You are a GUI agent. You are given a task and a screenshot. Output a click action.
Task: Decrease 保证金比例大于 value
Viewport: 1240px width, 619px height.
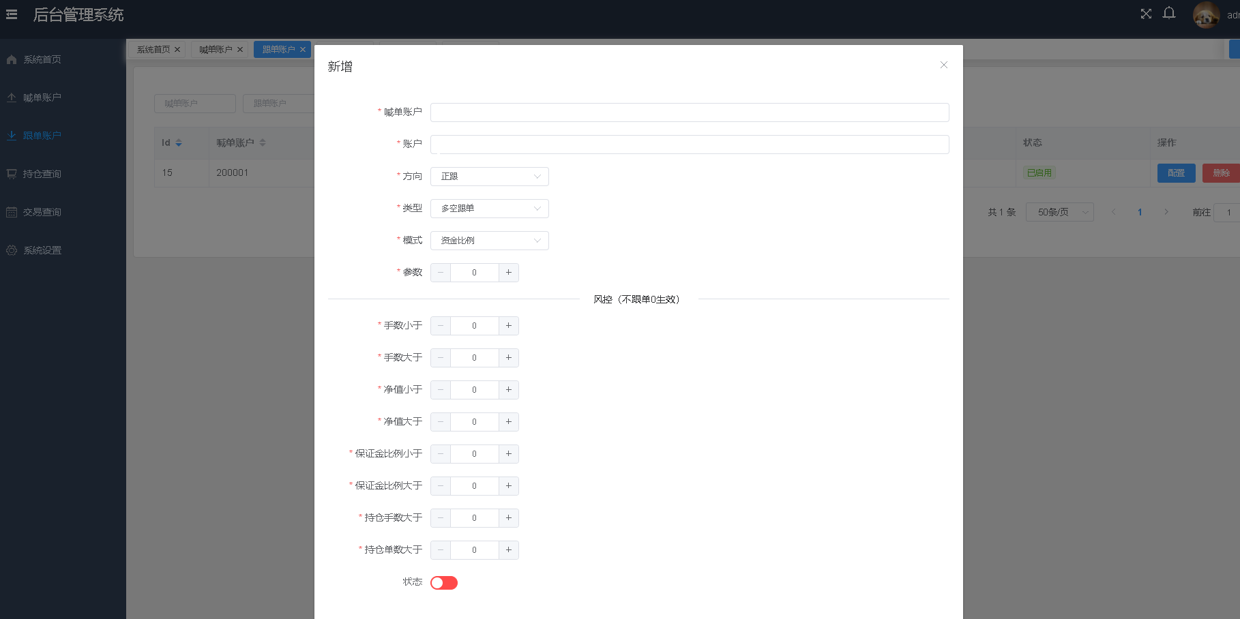(441, 486)
